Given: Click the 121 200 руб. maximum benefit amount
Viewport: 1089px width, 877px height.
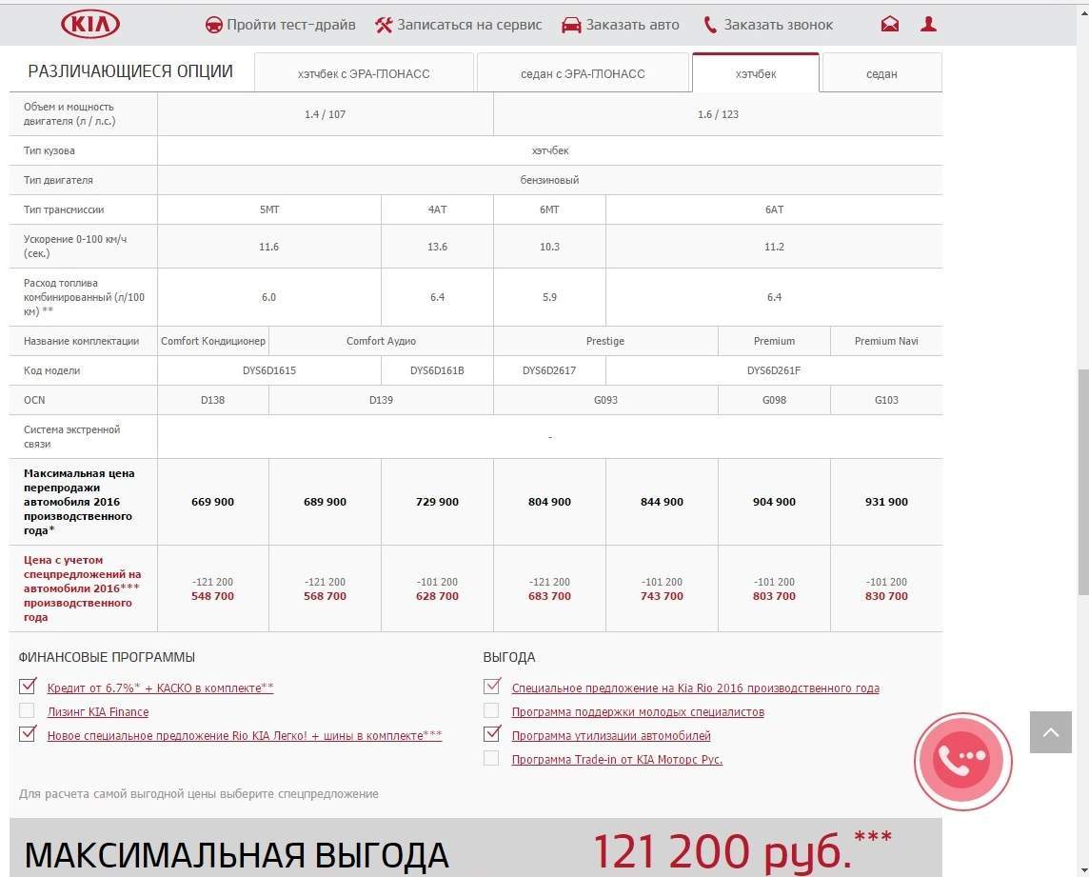Looking at the screenshot, I should tap(742, 850).
